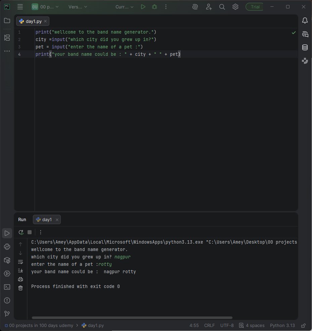The height and width of the screenshot is (331, 312).
Task: Show more tool windows ellipsis in left sidebar
Action: 7,51
